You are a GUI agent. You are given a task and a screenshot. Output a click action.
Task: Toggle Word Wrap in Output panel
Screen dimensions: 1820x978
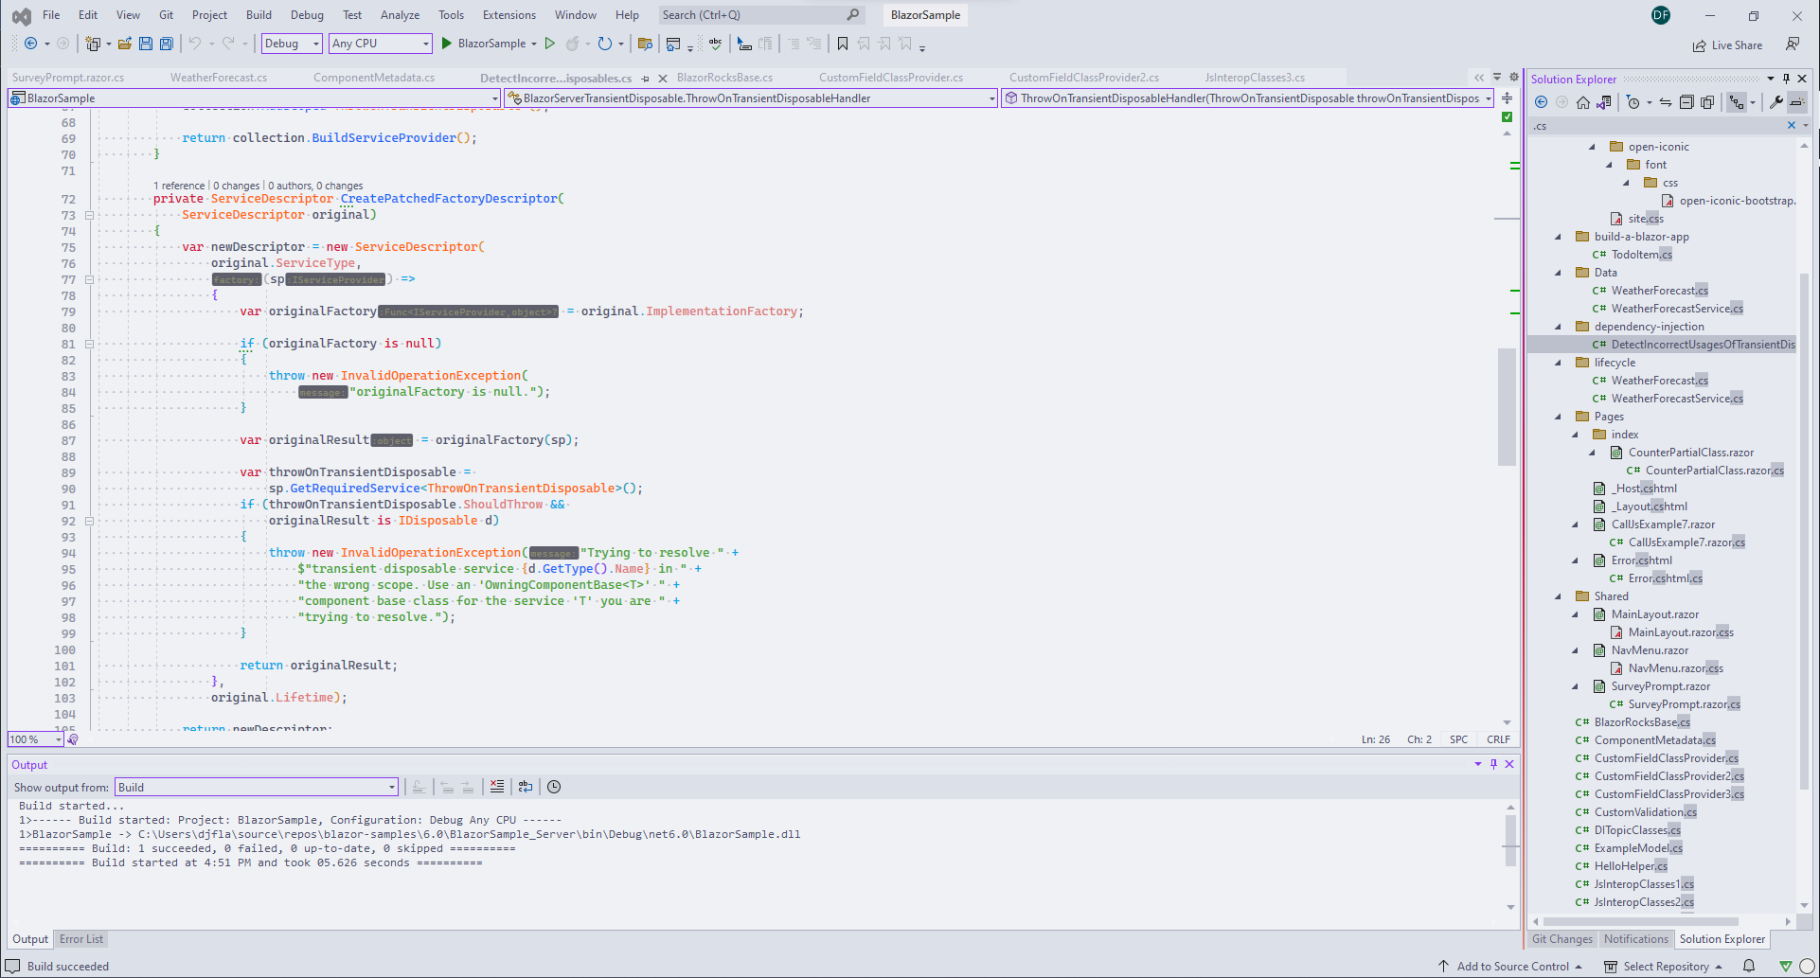526,787
